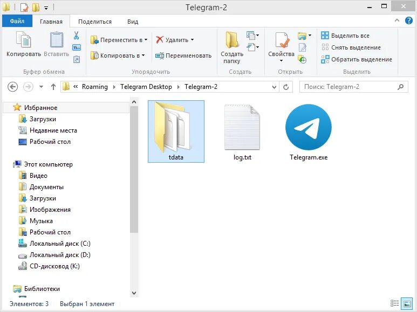Screen dimensions: 417x312
Task: Click the New folder icon
Action: point(231,40)
